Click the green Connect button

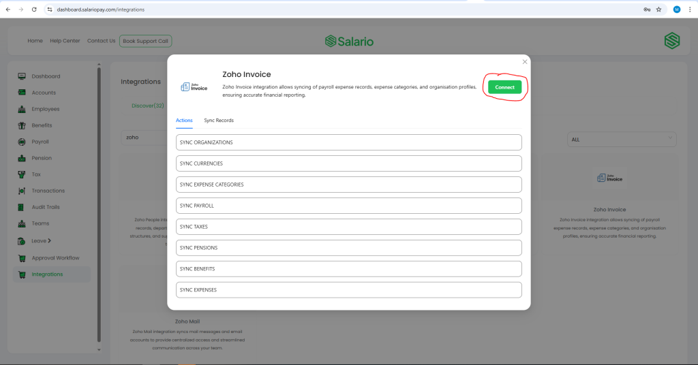(x=504, y=87)
